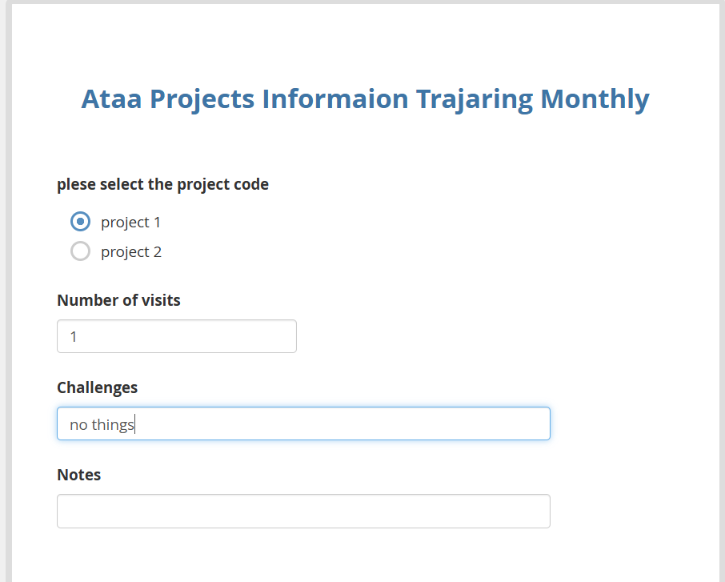Click the word "Ataa" in the title
This screenshot has height=582, width=725.
pyautogui.click(x=112, y=99)
